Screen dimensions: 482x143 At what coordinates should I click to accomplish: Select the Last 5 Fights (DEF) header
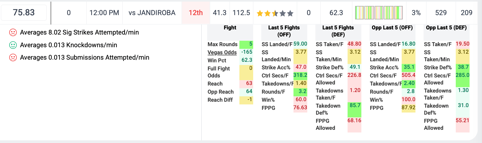[x=338, y=31]
